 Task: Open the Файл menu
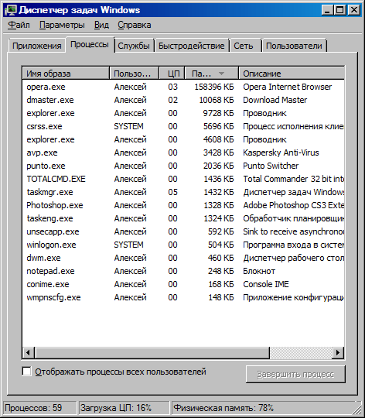point(19,25)
